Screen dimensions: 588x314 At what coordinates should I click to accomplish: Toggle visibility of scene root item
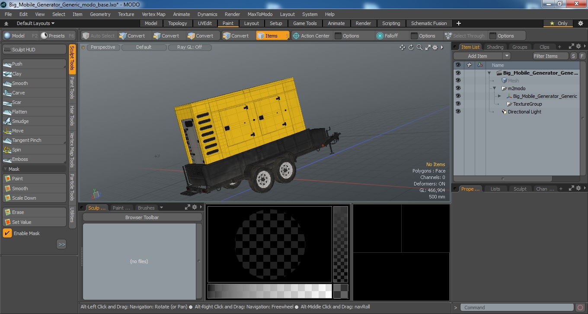tap(458, 73)
